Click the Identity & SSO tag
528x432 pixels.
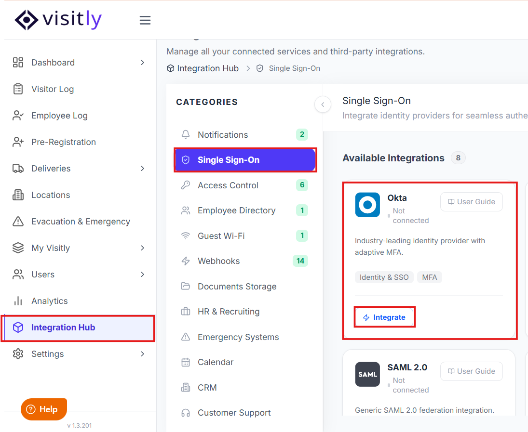point(384,277)
